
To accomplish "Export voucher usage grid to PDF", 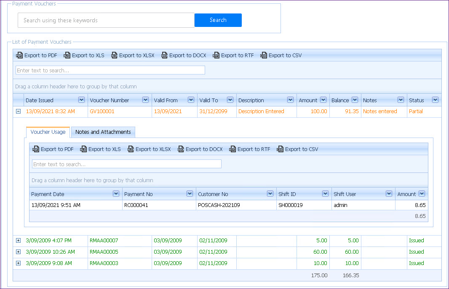I will (x=53, y=149).
